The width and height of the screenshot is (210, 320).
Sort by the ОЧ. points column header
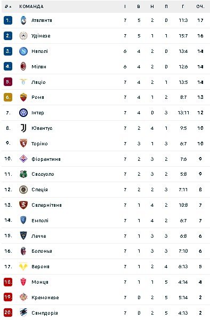coord(200,6)
